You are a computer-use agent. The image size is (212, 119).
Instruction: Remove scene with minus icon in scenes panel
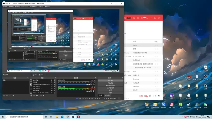click(x=7, y=95)
